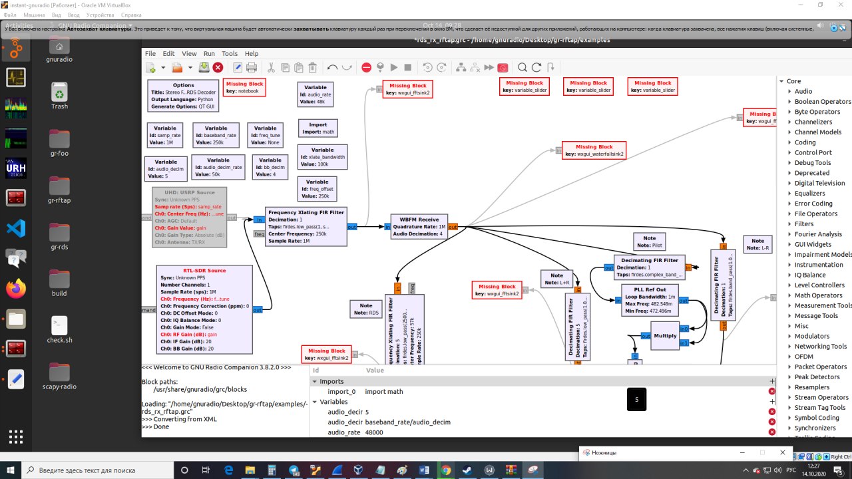Show flowgraph errors via the red circle icon

[366, 67]
